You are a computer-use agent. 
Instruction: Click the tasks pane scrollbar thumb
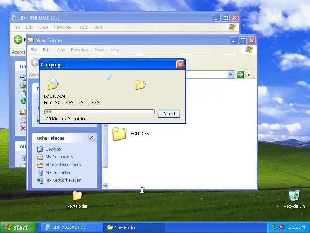[105, 146]
